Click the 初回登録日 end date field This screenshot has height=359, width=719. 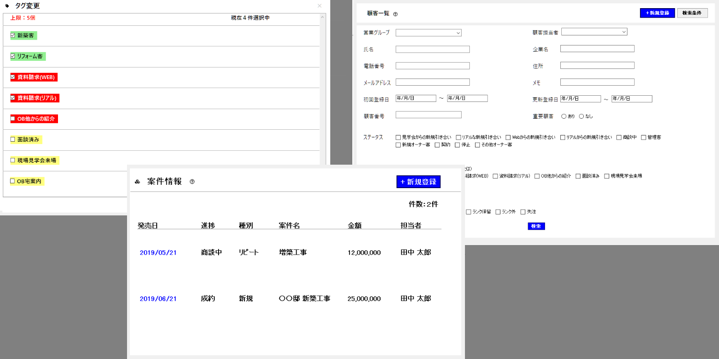pyautogui.click(x=467, y=98)
